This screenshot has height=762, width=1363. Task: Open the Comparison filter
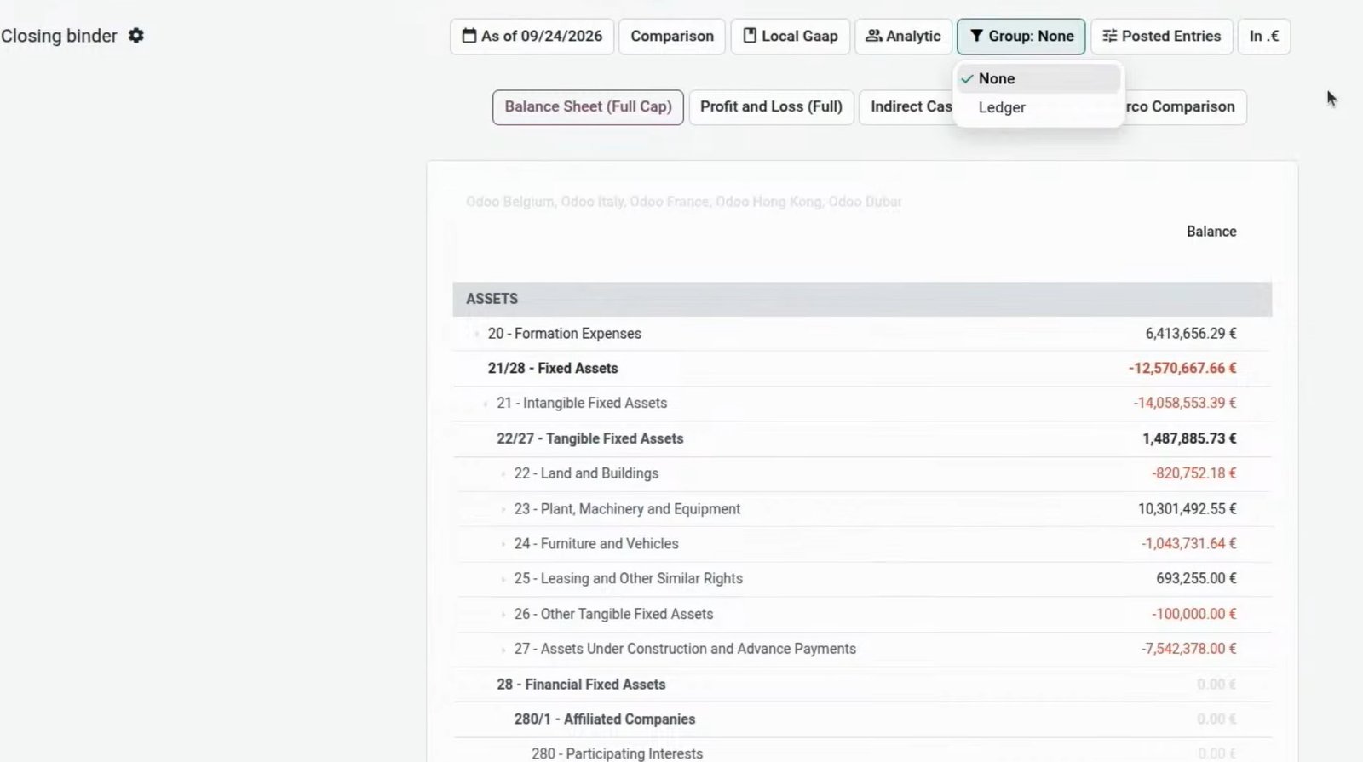(x=672, y=37)
